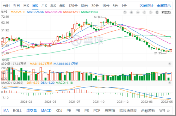The width and height of the screenshot is (176, 116).
Task: Click the MA10:26.56 legend value
Action: [35, 12]
